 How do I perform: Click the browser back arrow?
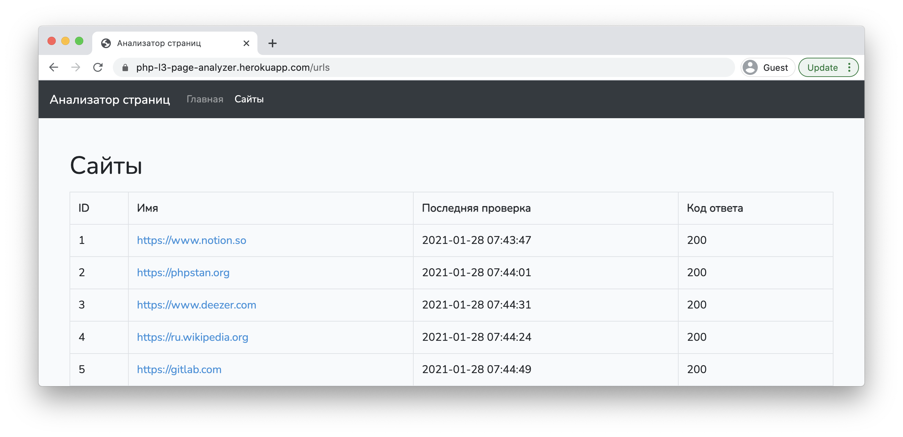54,67
